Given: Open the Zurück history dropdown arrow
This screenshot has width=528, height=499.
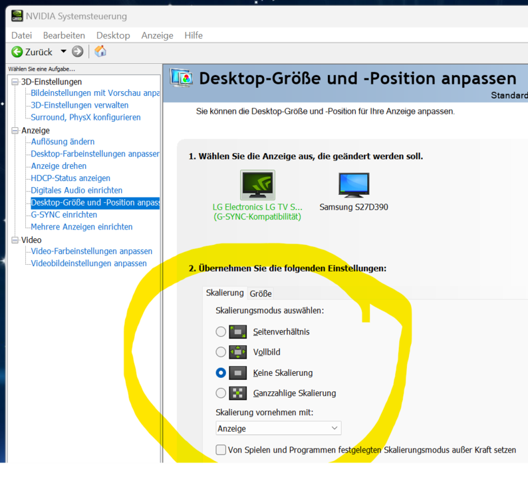Looking at the screenshot, I should tap(63, 51).
